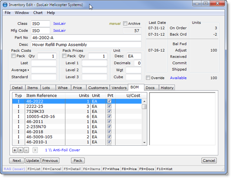Open the File menu

7,13
